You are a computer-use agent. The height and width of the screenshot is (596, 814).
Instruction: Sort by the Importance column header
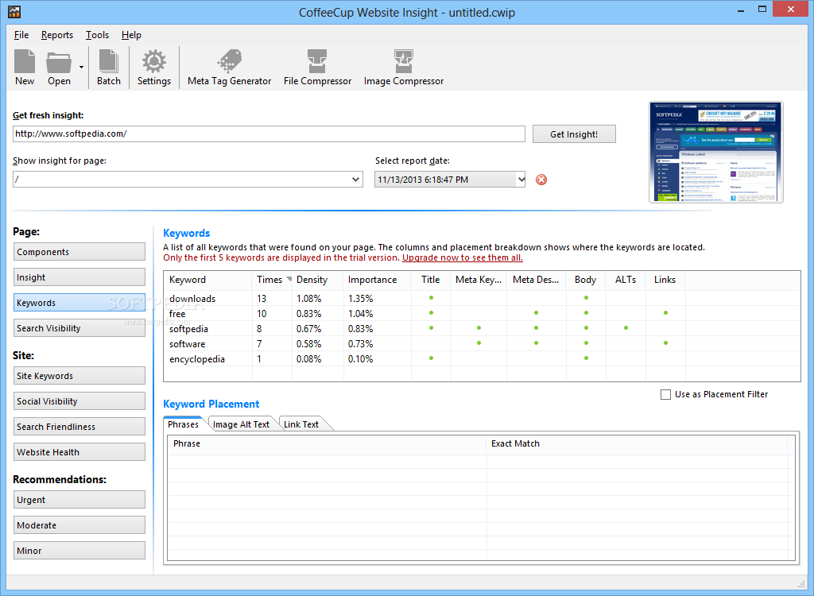click(x=377, y=280)
